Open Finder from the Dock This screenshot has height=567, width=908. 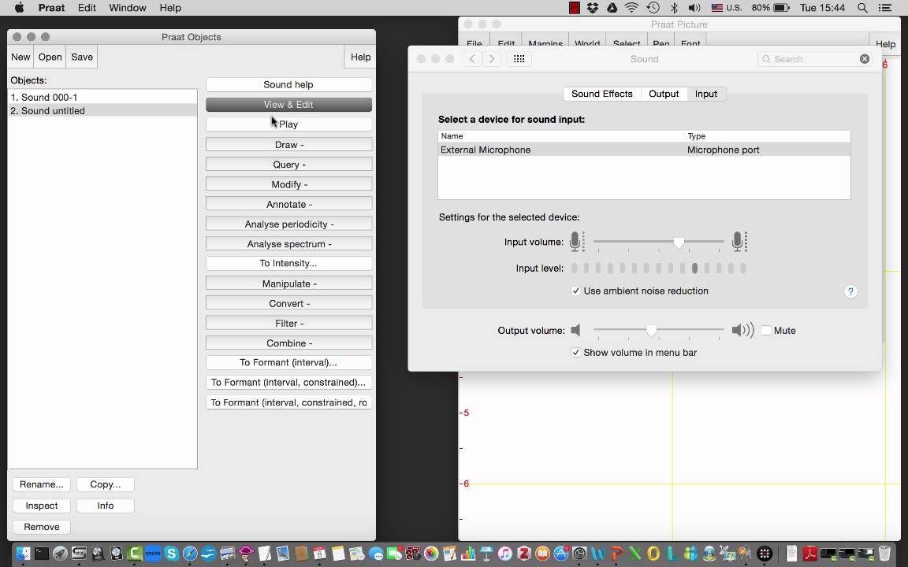click(23, 554)
